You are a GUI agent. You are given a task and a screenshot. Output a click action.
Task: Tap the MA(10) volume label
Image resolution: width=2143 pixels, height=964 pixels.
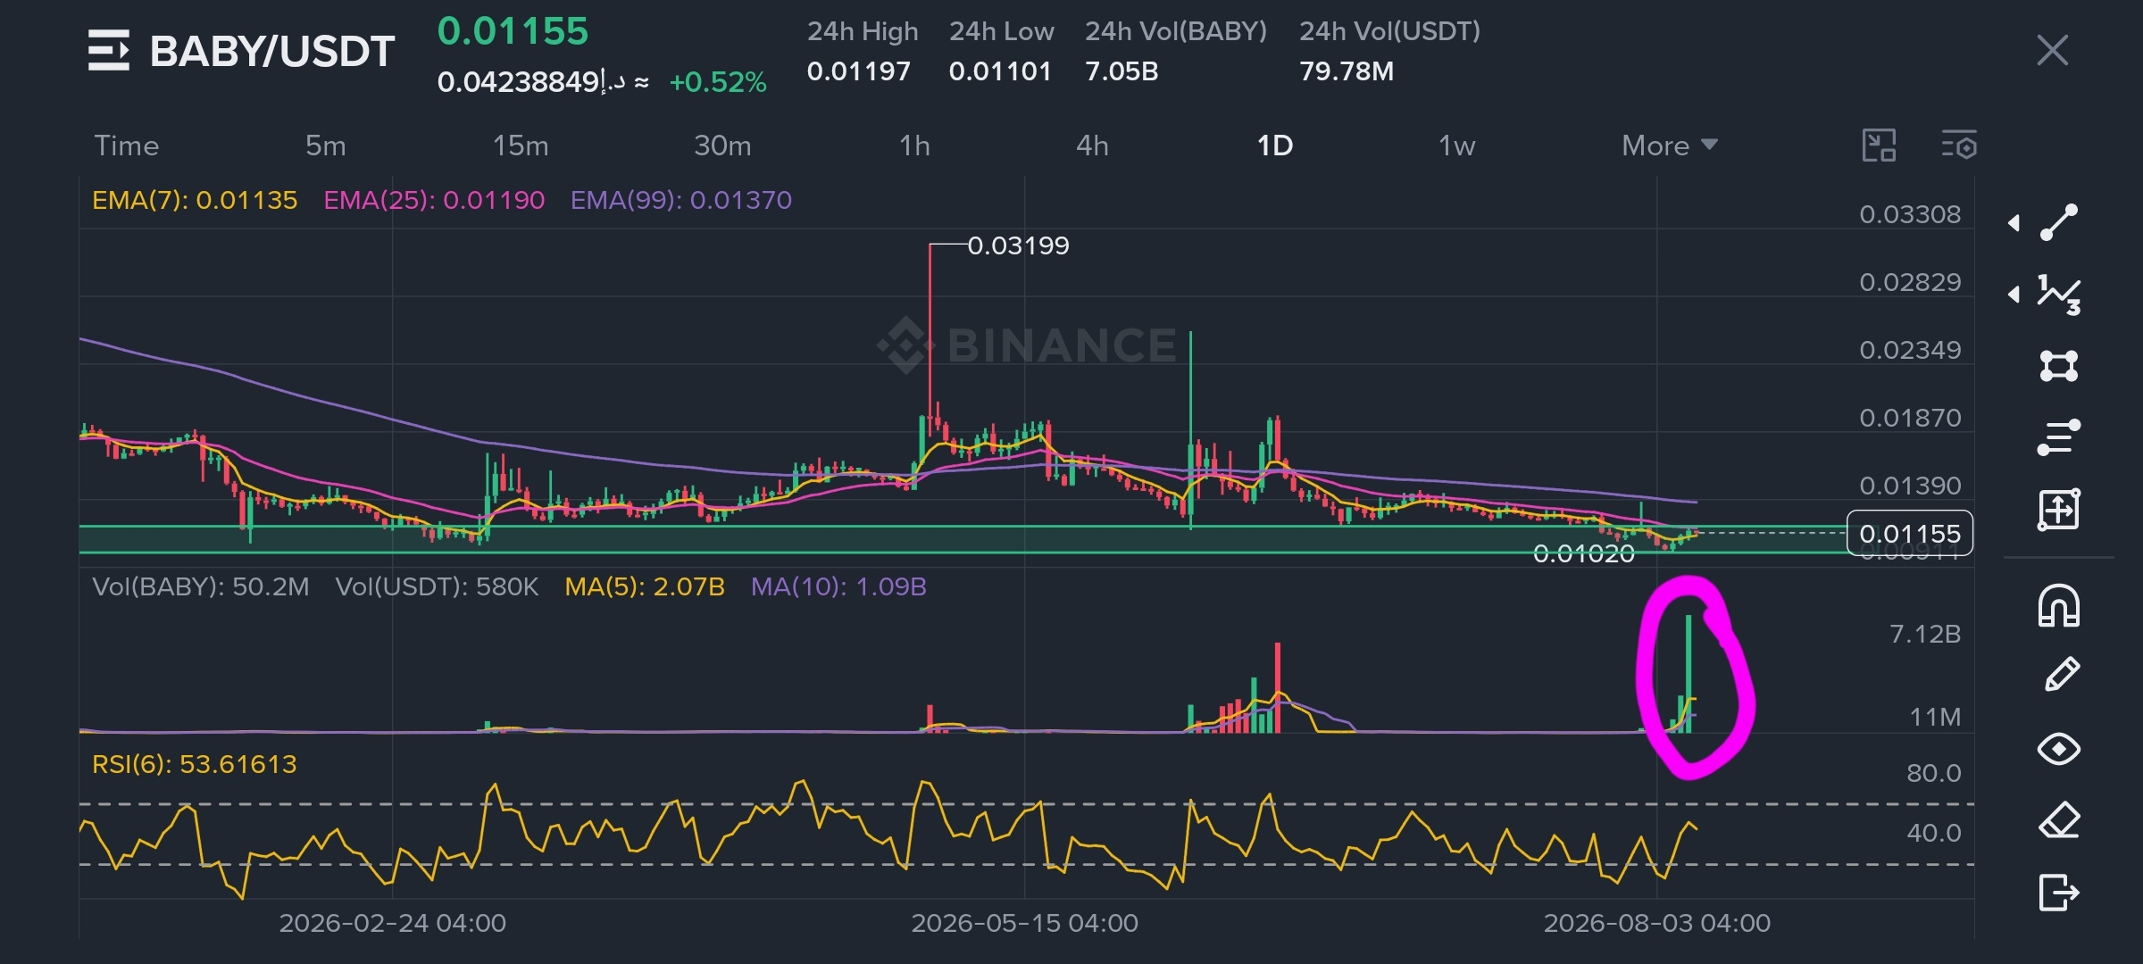click(838, 586)
